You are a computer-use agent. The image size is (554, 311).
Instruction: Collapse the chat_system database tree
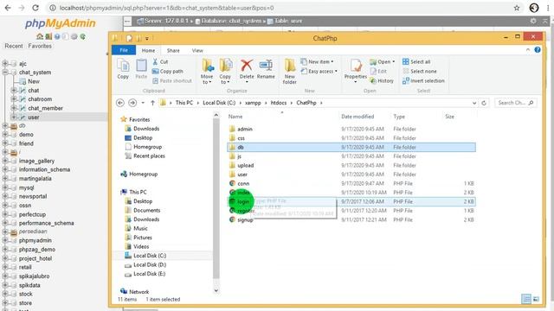5,73
